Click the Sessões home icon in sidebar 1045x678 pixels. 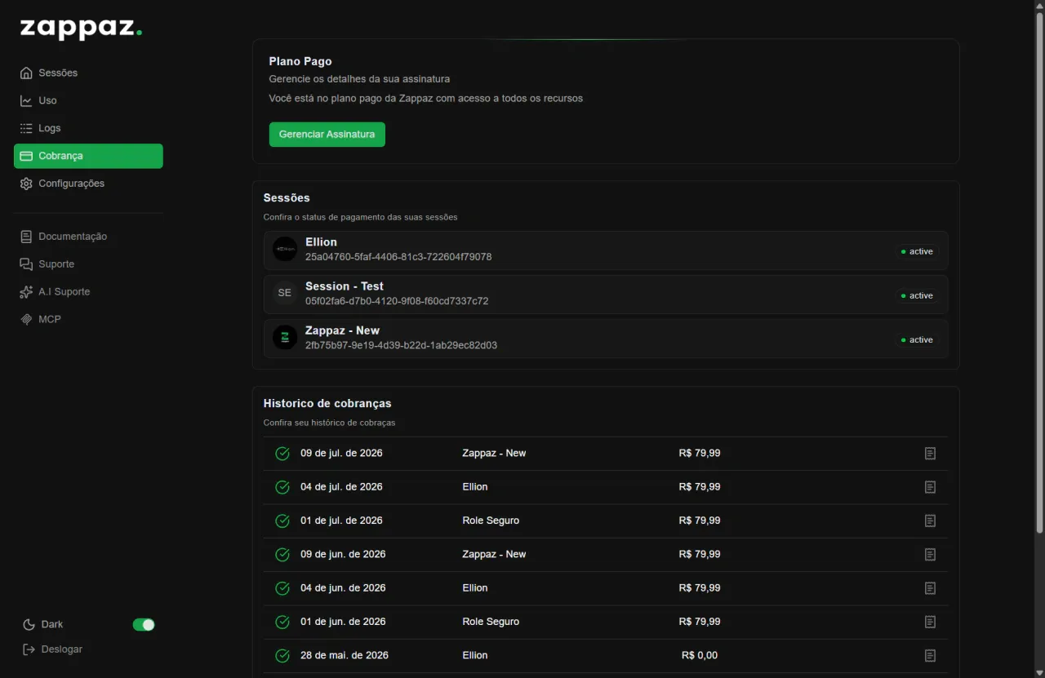click(x=27, y=73)
